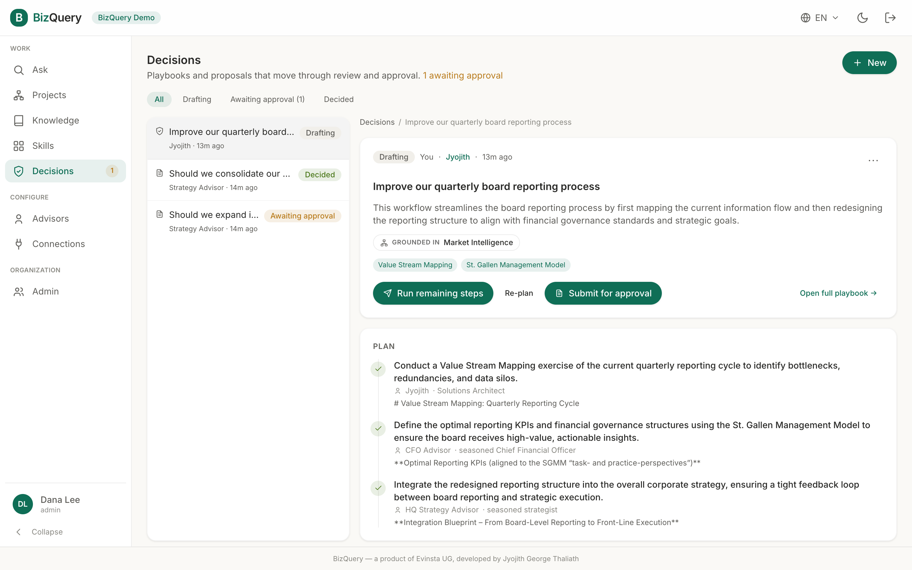The width and height of the screenshot is (912, 570).
Task: Click the Dana Lee profile name
Action: point(60,499)
